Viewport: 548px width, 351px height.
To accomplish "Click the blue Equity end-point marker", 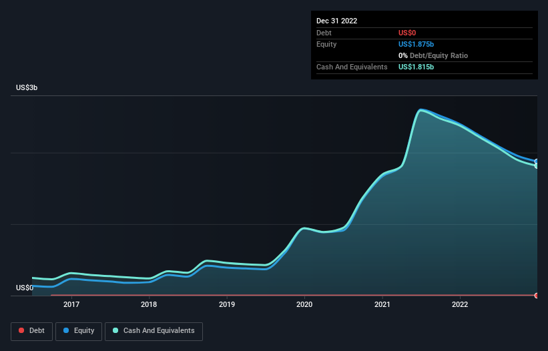I will (x=537, y=161).
